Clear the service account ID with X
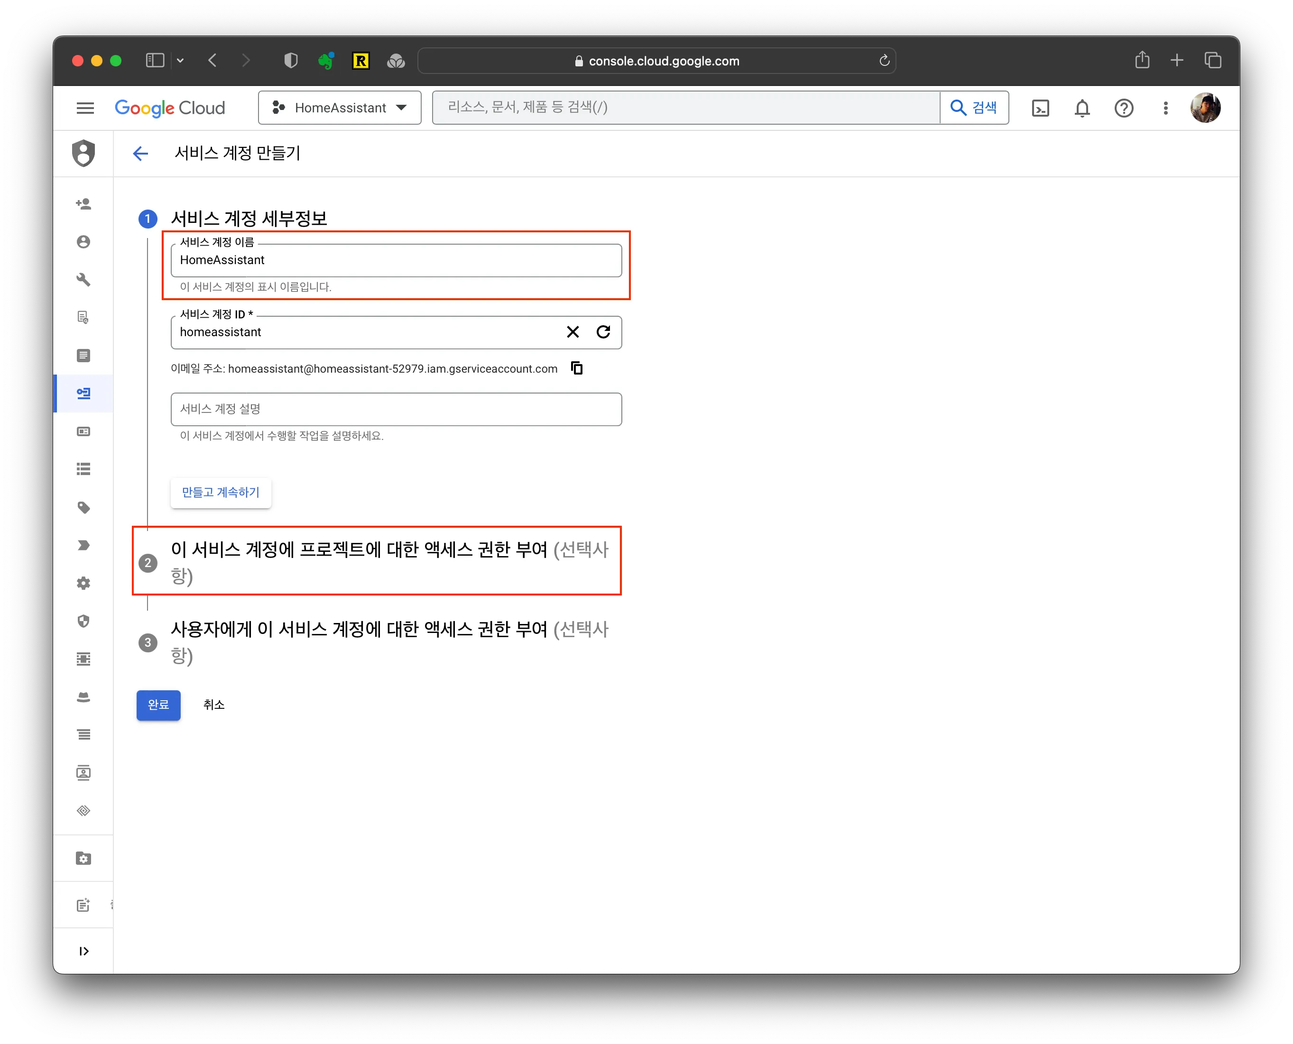The width and height of the screenshot is (1293, 1044). pyautogui.click(x=573, y=332)
